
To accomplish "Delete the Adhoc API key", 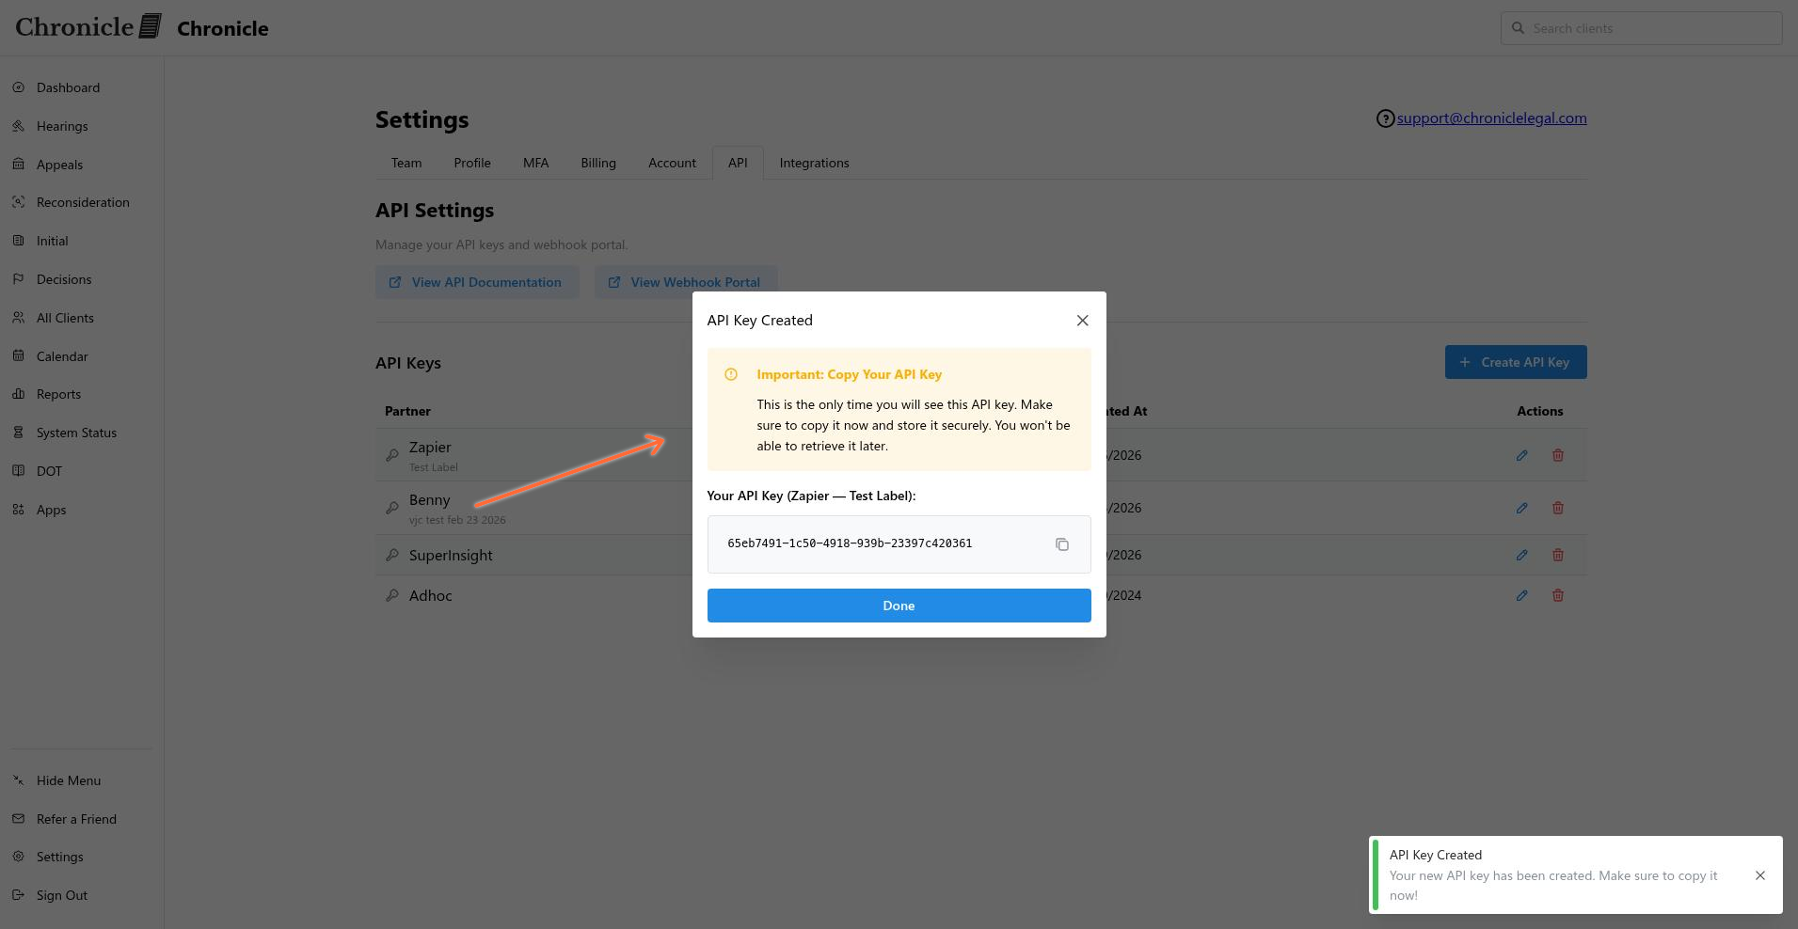I will click(1558, 595).
